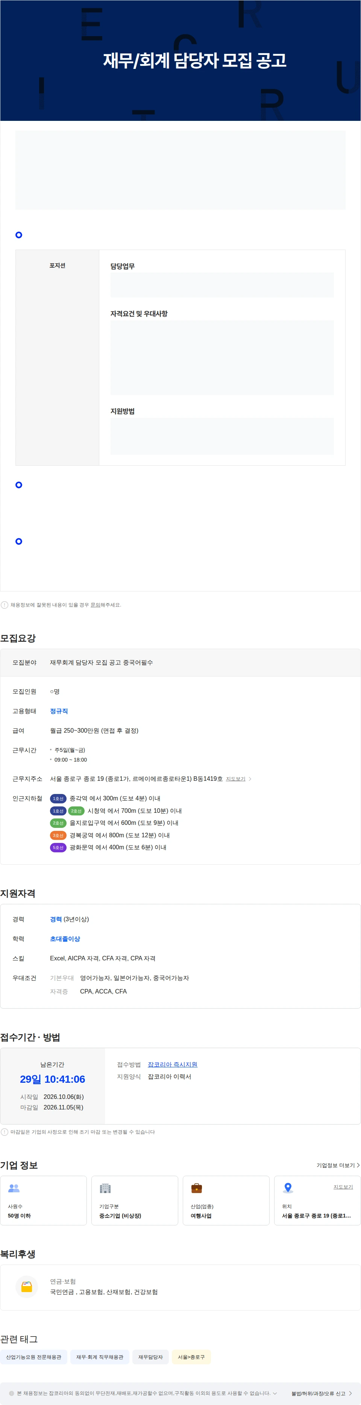The image size is (361, 1405).
Task: Click the 지원방법 heading in the table
Action: [x=123, y=411]
